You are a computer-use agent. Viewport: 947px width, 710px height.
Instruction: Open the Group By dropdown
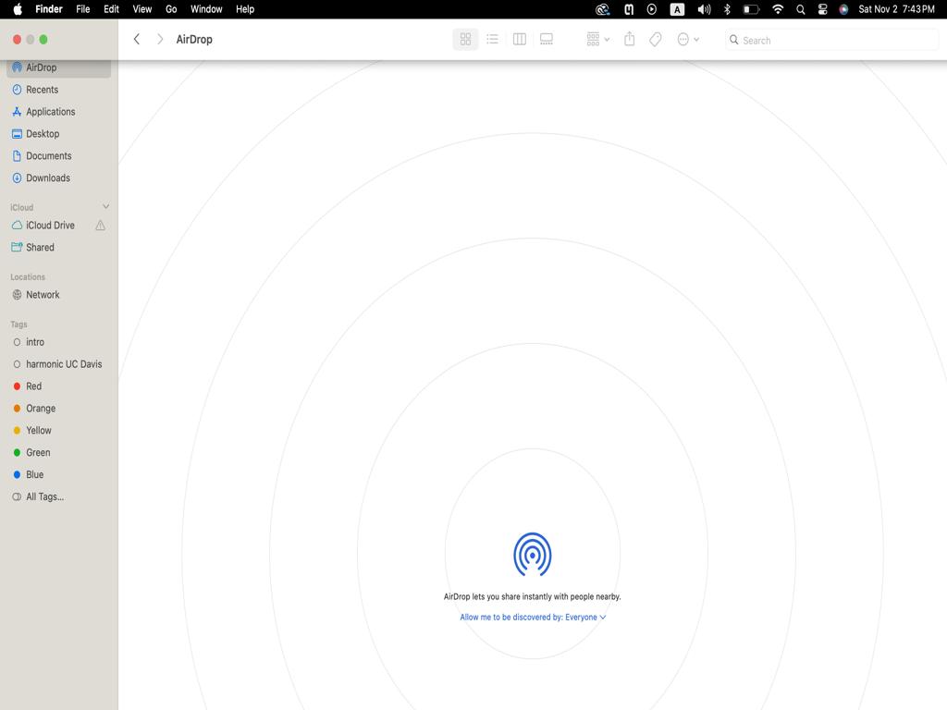click(597, 40)
